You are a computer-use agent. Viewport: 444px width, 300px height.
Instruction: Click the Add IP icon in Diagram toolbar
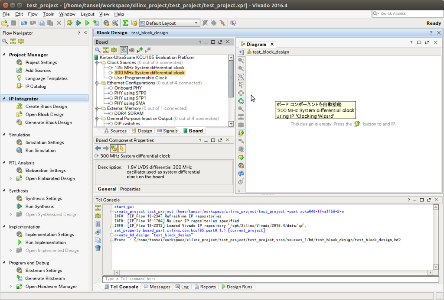(x=241, y=133)
